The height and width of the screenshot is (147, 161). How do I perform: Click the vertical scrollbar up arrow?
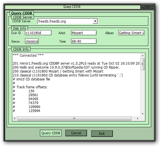pos(143,56)
